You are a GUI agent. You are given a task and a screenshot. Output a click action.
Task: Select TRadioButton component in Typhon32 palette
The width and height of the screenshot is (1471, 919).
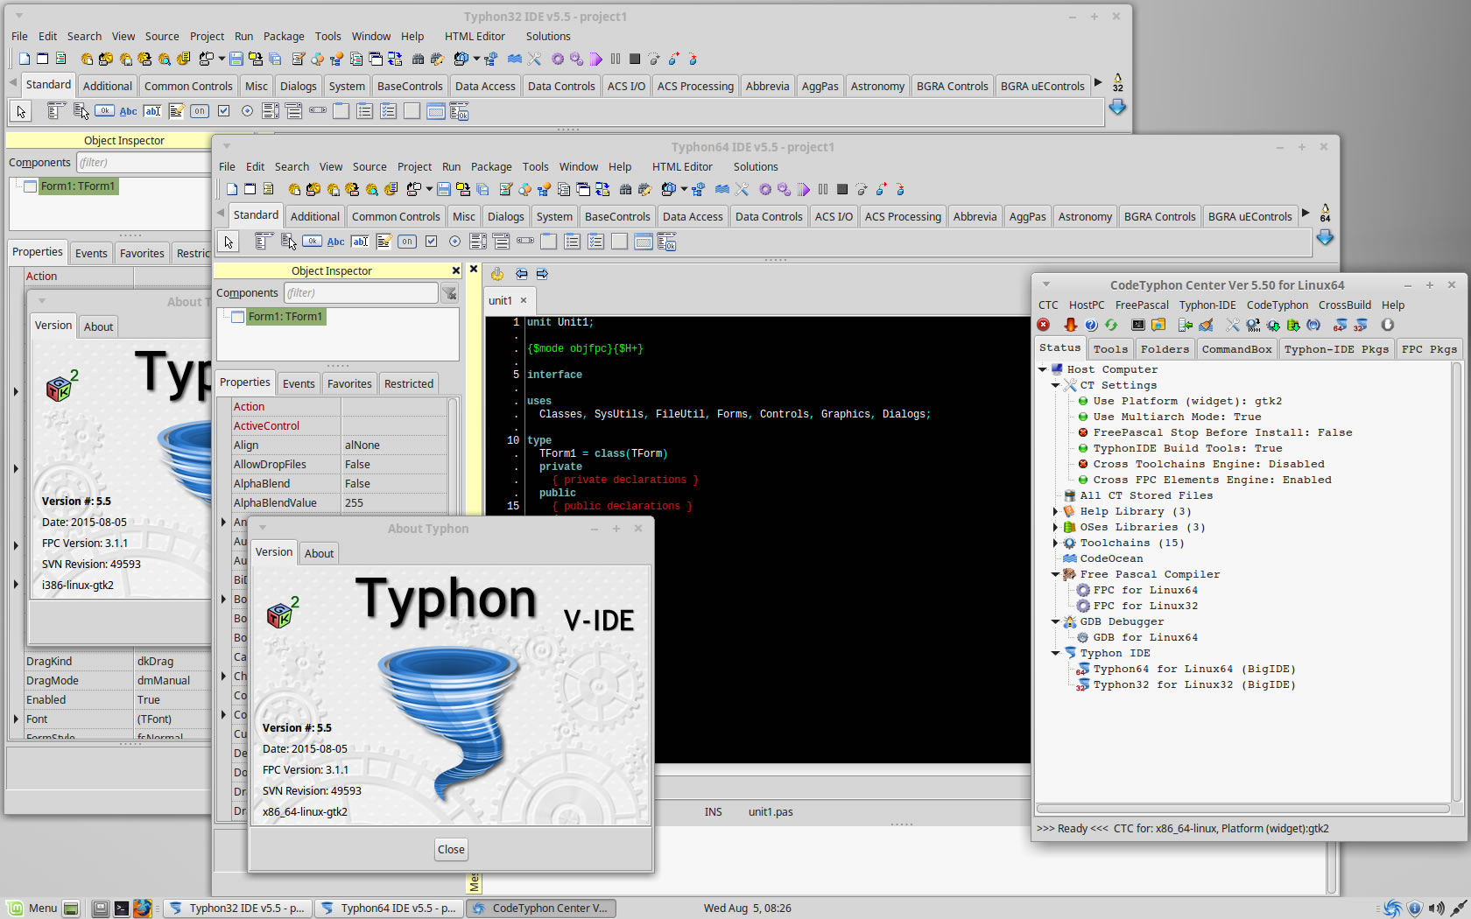coord(247,111)
